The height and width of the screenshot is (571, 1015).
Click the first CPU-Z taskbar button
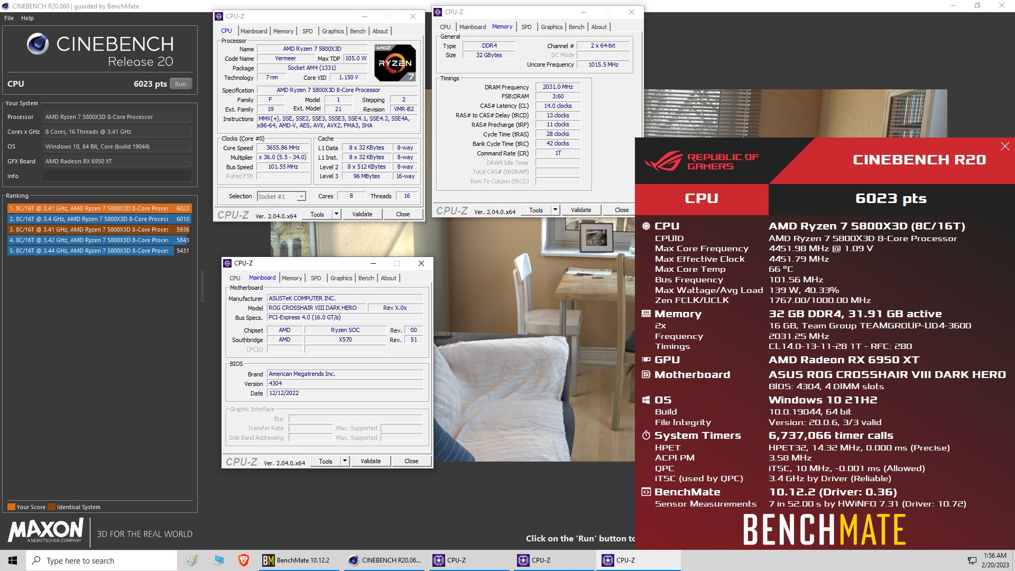pyautogui.click(x=469, y=560)
